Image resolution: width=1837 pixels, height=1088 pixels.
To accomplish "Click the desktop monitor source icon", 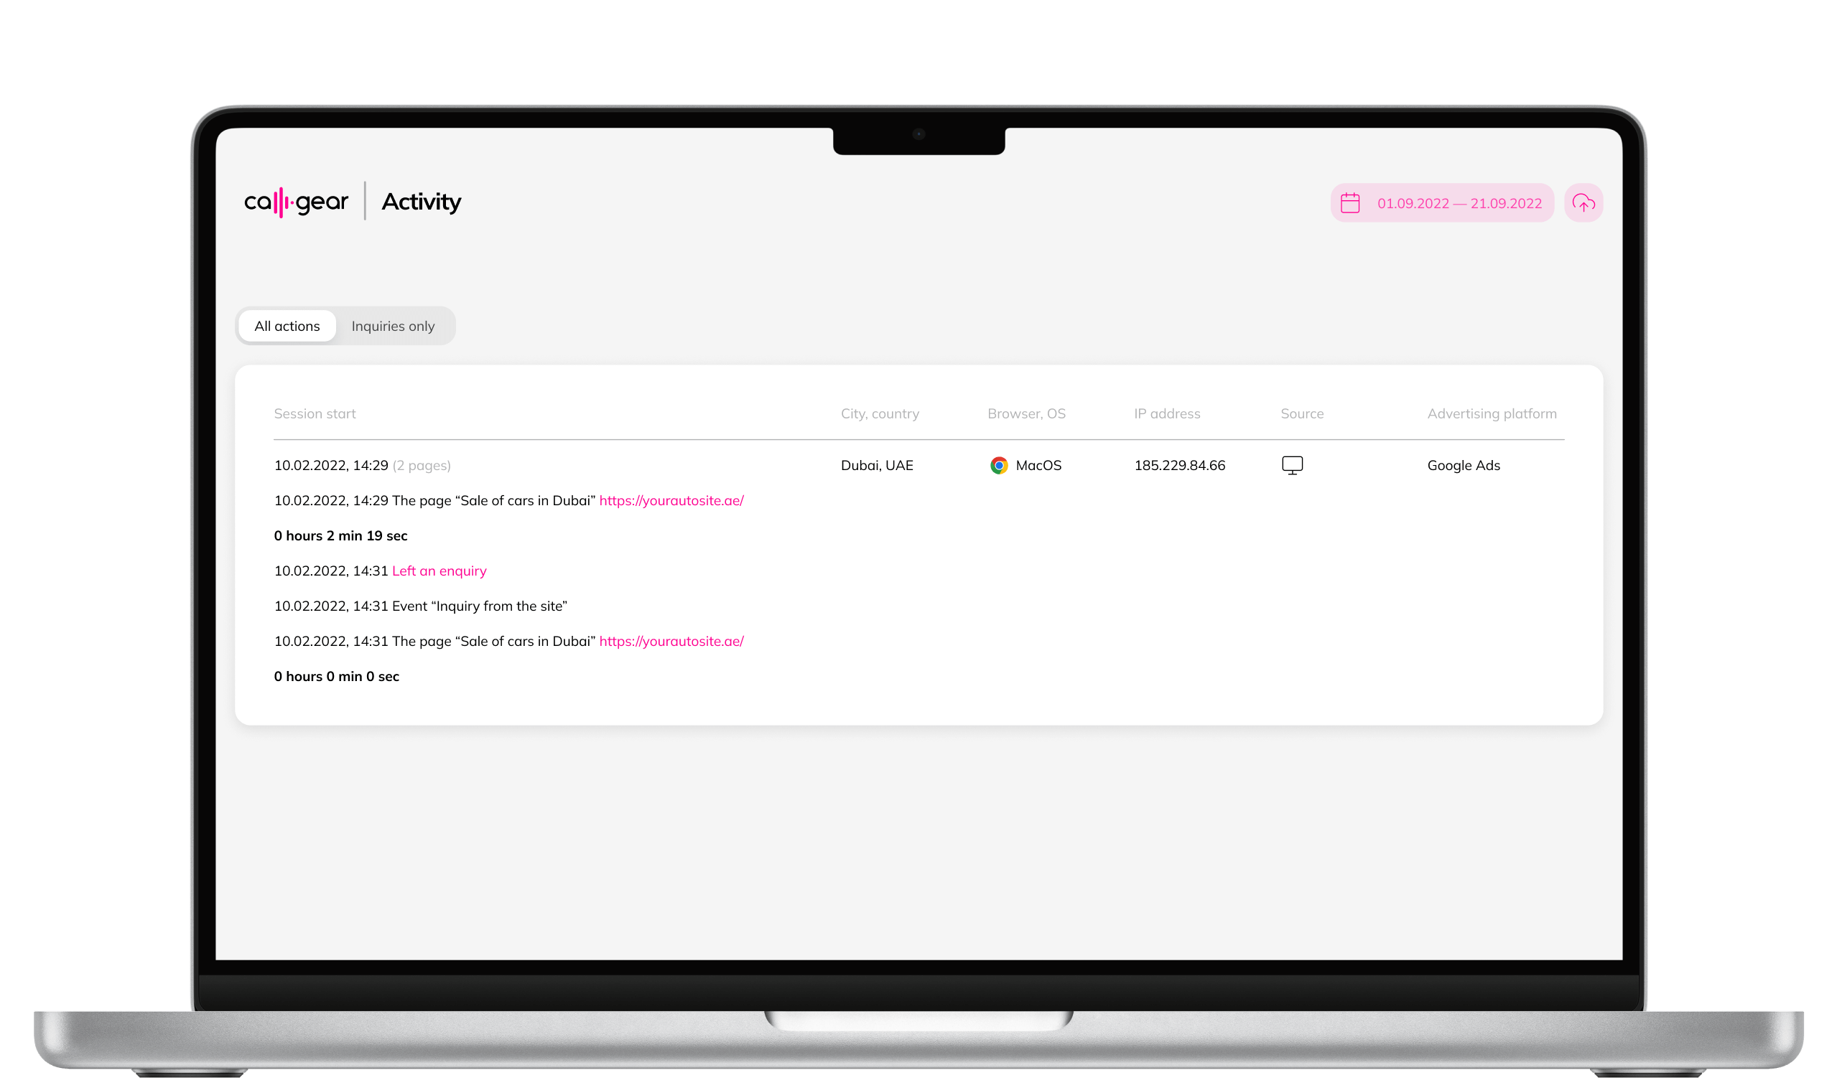I will point(1292,464).
